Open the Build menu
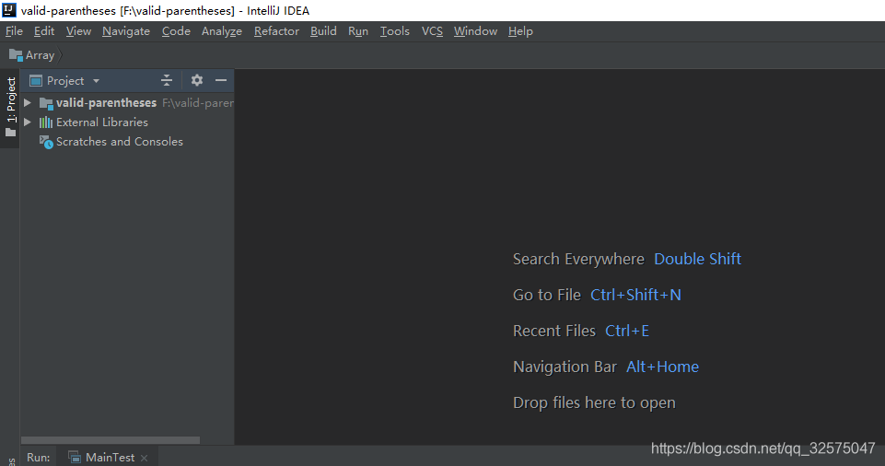 323,31
